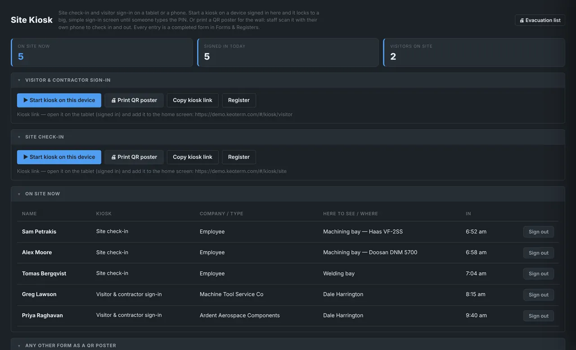Click the kiosk/visitor URL text

click(x=244, y=114)
